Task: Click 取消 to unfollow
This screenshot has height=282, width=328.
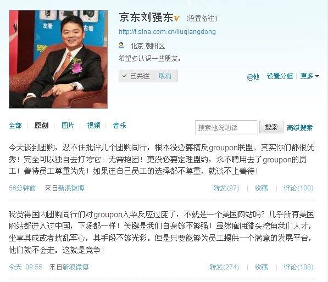Action: [x=165, y=76]
